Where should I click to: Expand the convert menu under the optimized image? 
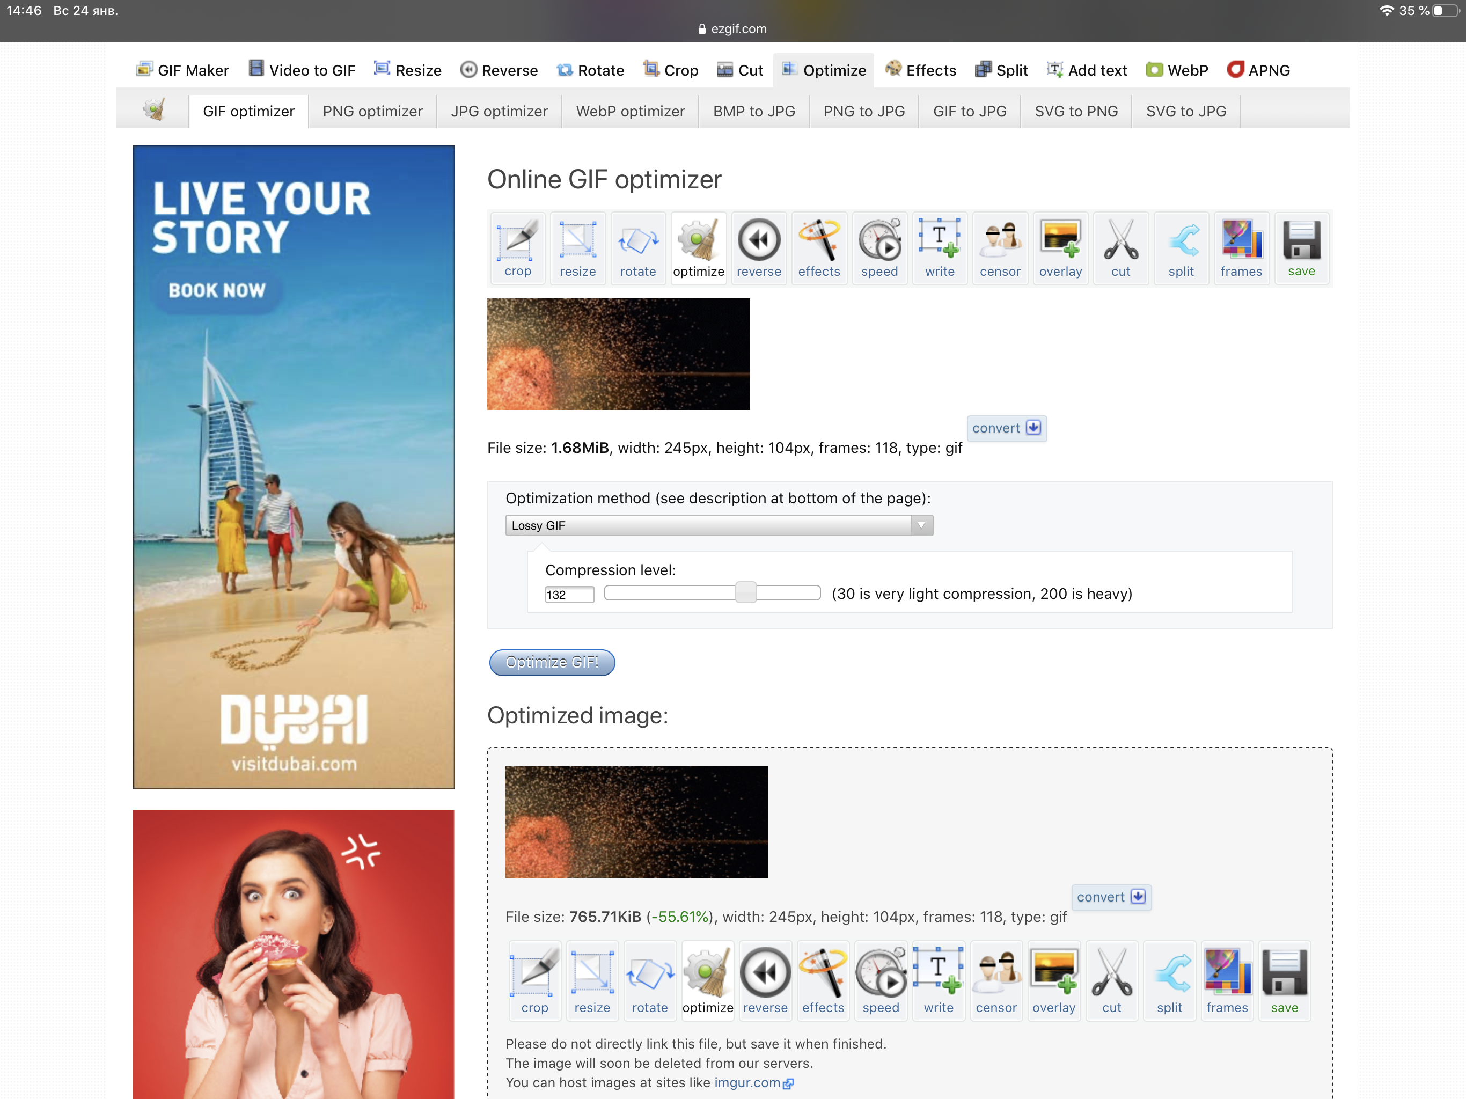click(1110, 897)
